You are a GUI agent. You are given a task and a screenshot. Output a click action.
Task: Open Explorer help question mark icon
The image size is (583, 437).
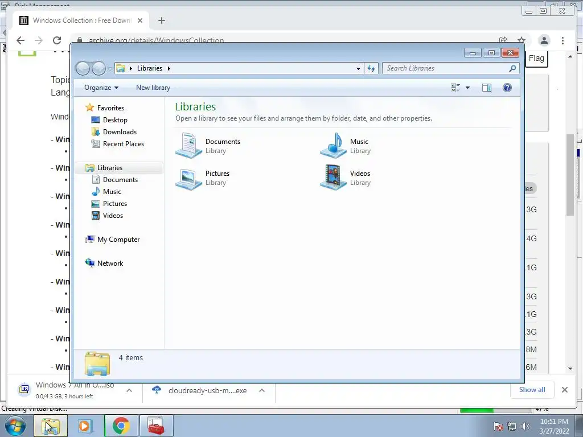click(507, 88)
